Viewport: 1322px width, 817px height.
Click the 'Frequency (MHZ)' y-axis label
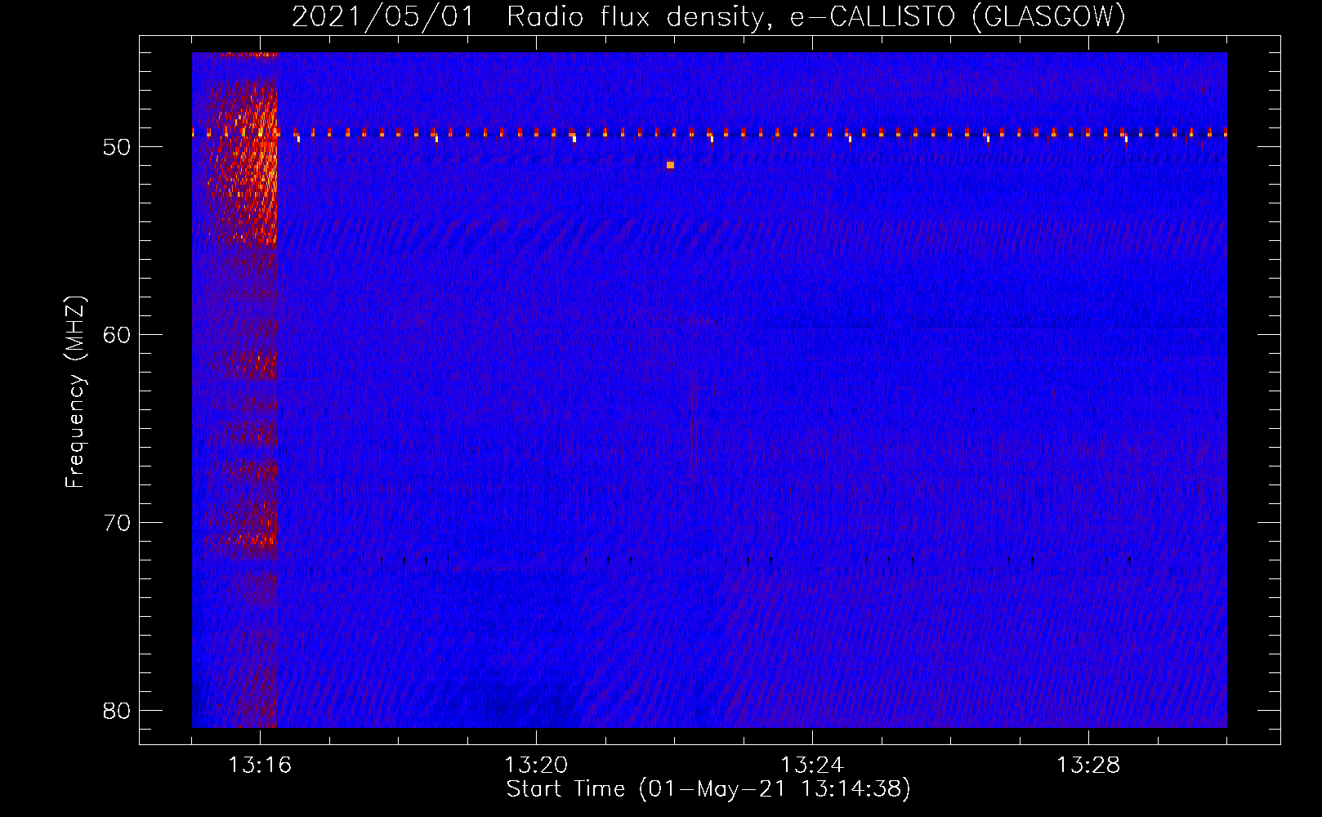tap(75, 392)
